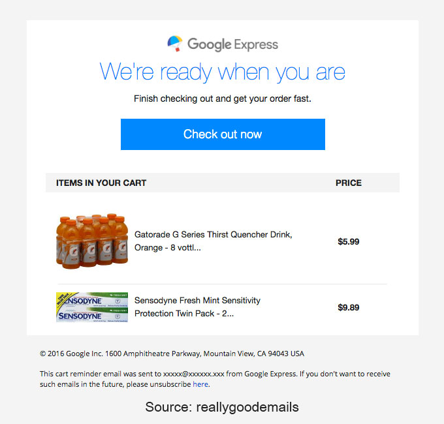The image size is (444, 424).
Task: Click the Google Inc. copyright address line
Action: (x=172, y=354)
